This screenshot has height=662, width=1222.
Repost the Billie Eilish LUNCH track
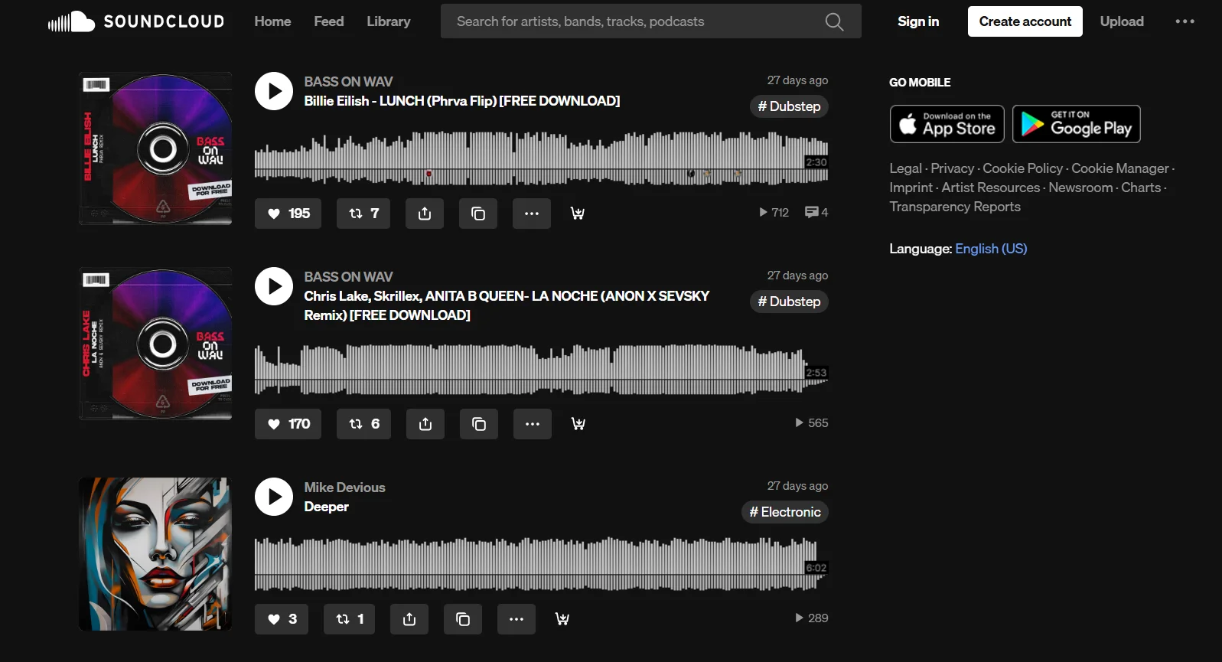tap(363, 214)
